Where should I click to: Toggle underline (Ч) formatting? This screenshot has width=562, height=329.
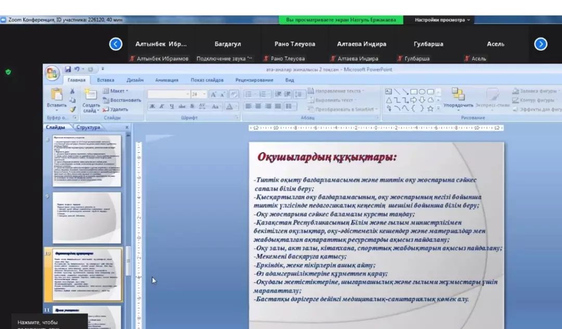[x=172, y=107]
